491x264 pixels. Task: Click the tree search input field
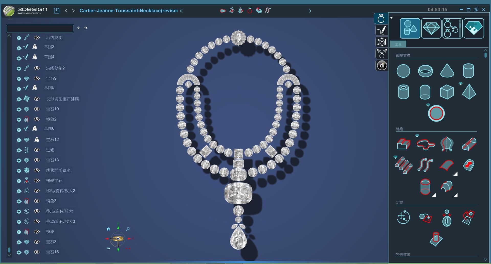pos(40,28)
